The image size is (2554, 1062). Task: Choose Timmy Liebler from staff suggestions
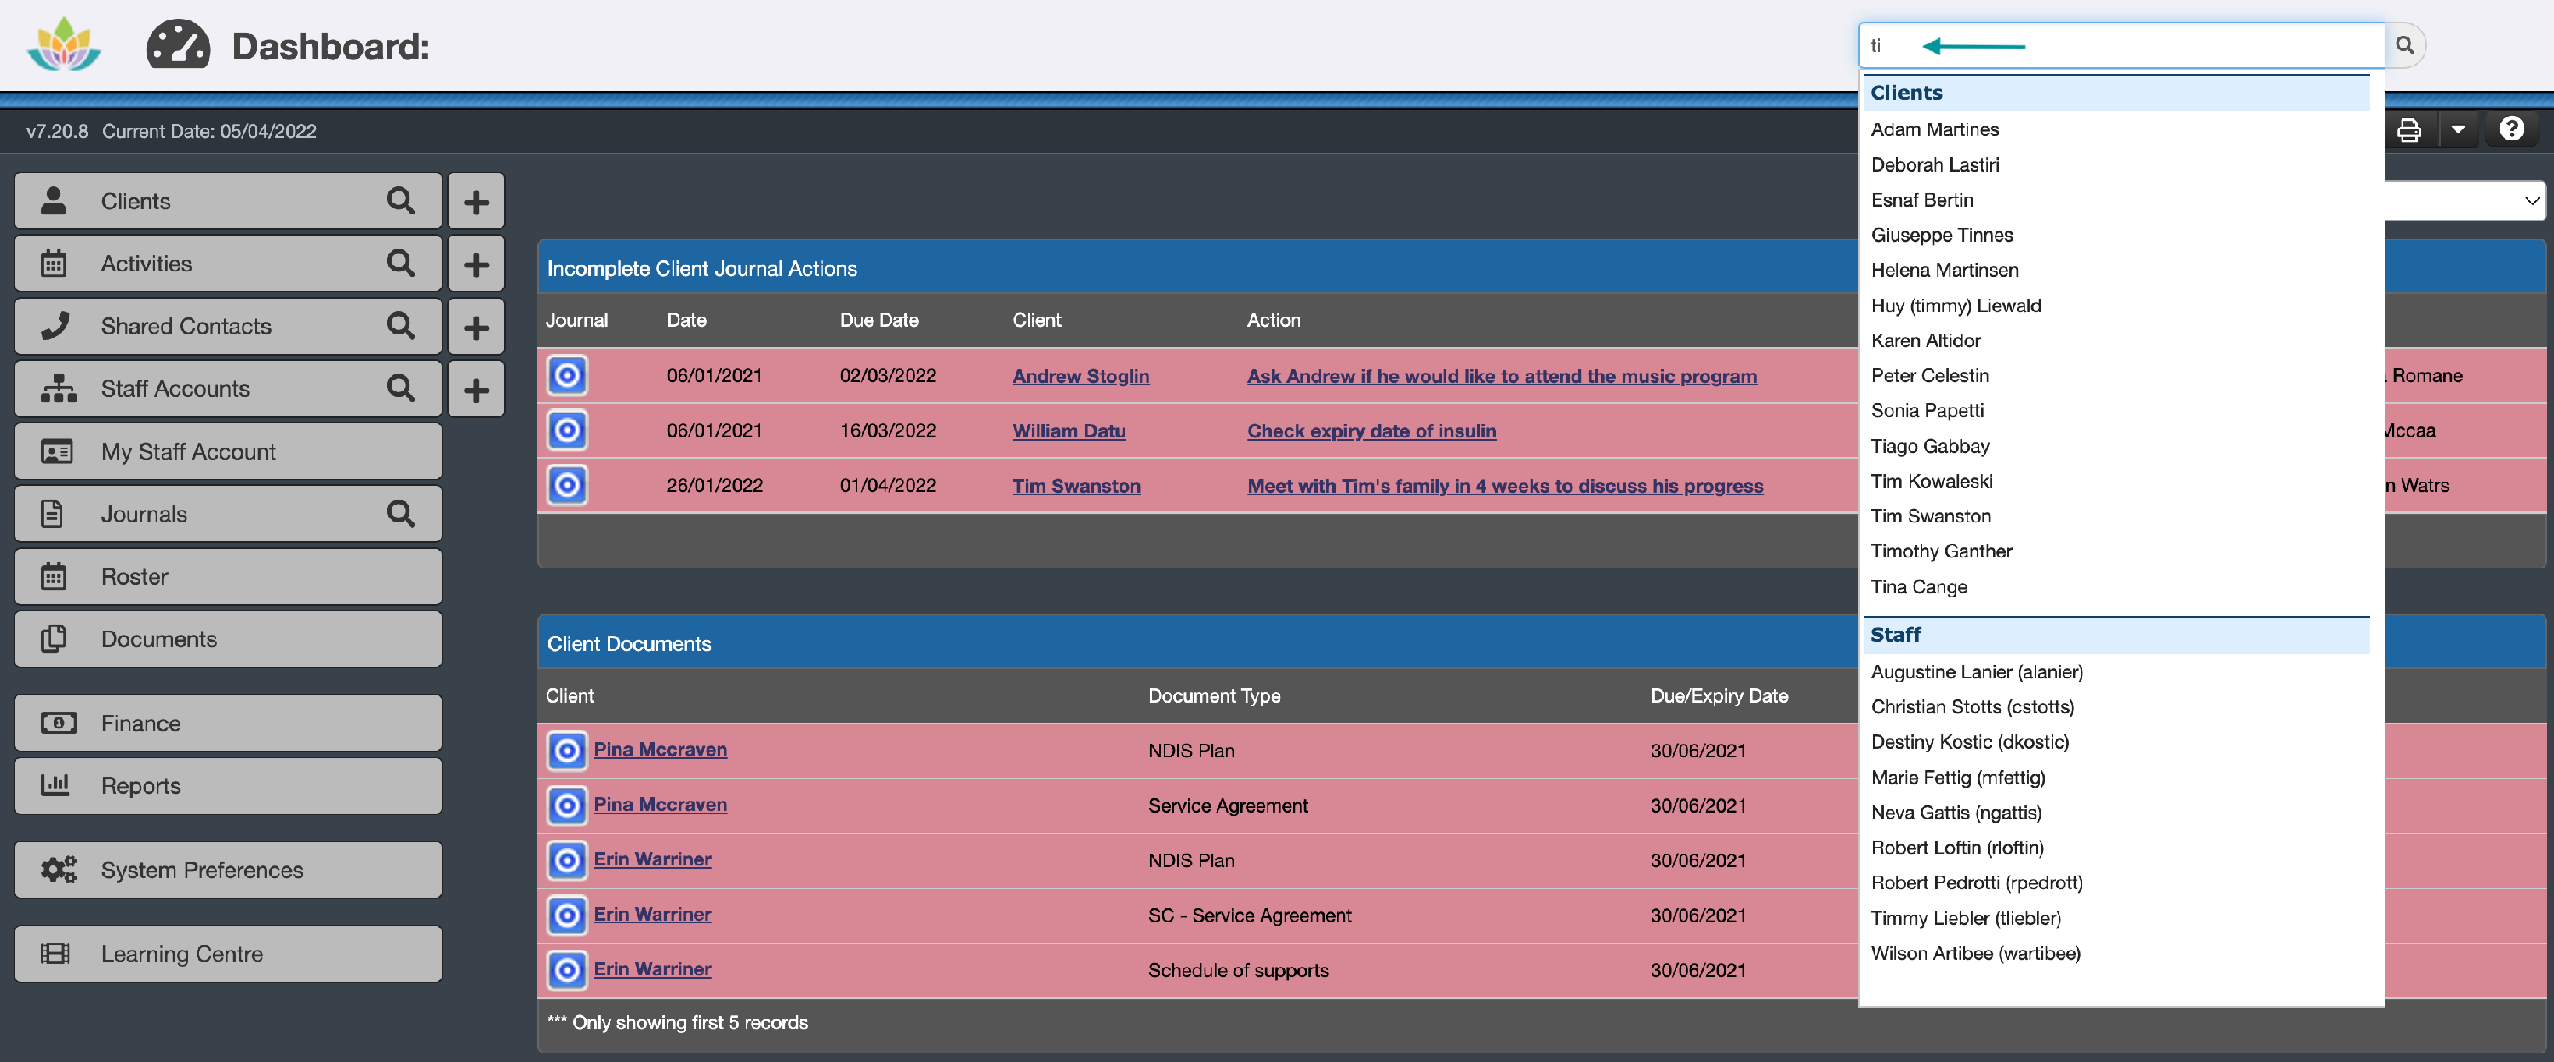coord(1965,918)
